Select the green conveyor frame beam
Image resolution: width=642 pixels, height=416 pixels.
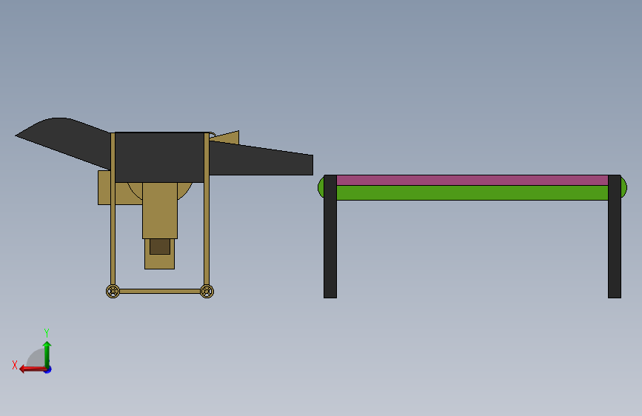click(472, 193)
